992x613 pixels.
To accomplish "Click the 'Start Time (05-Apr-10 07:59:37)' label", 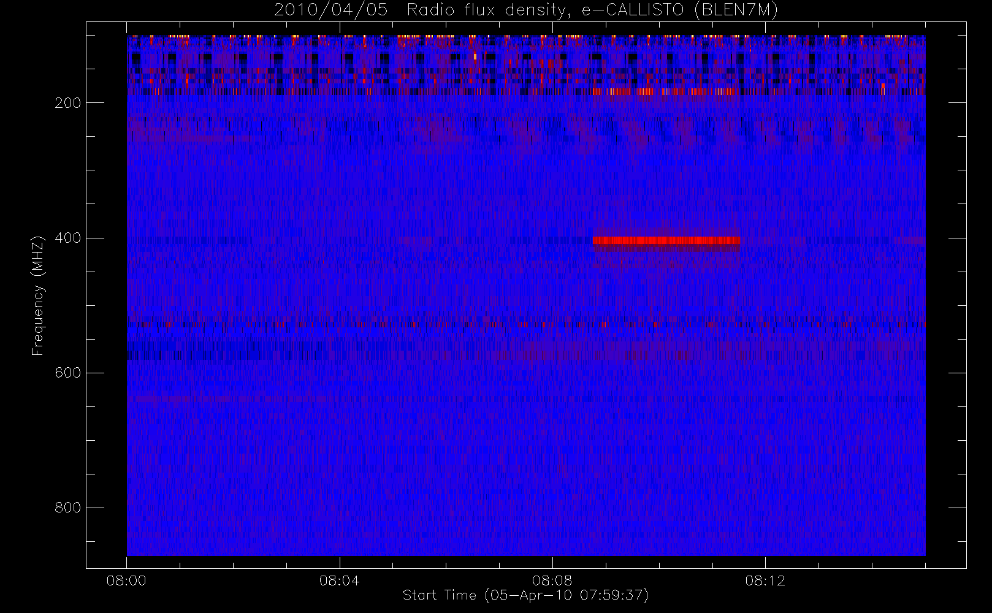I will (525, 595).
